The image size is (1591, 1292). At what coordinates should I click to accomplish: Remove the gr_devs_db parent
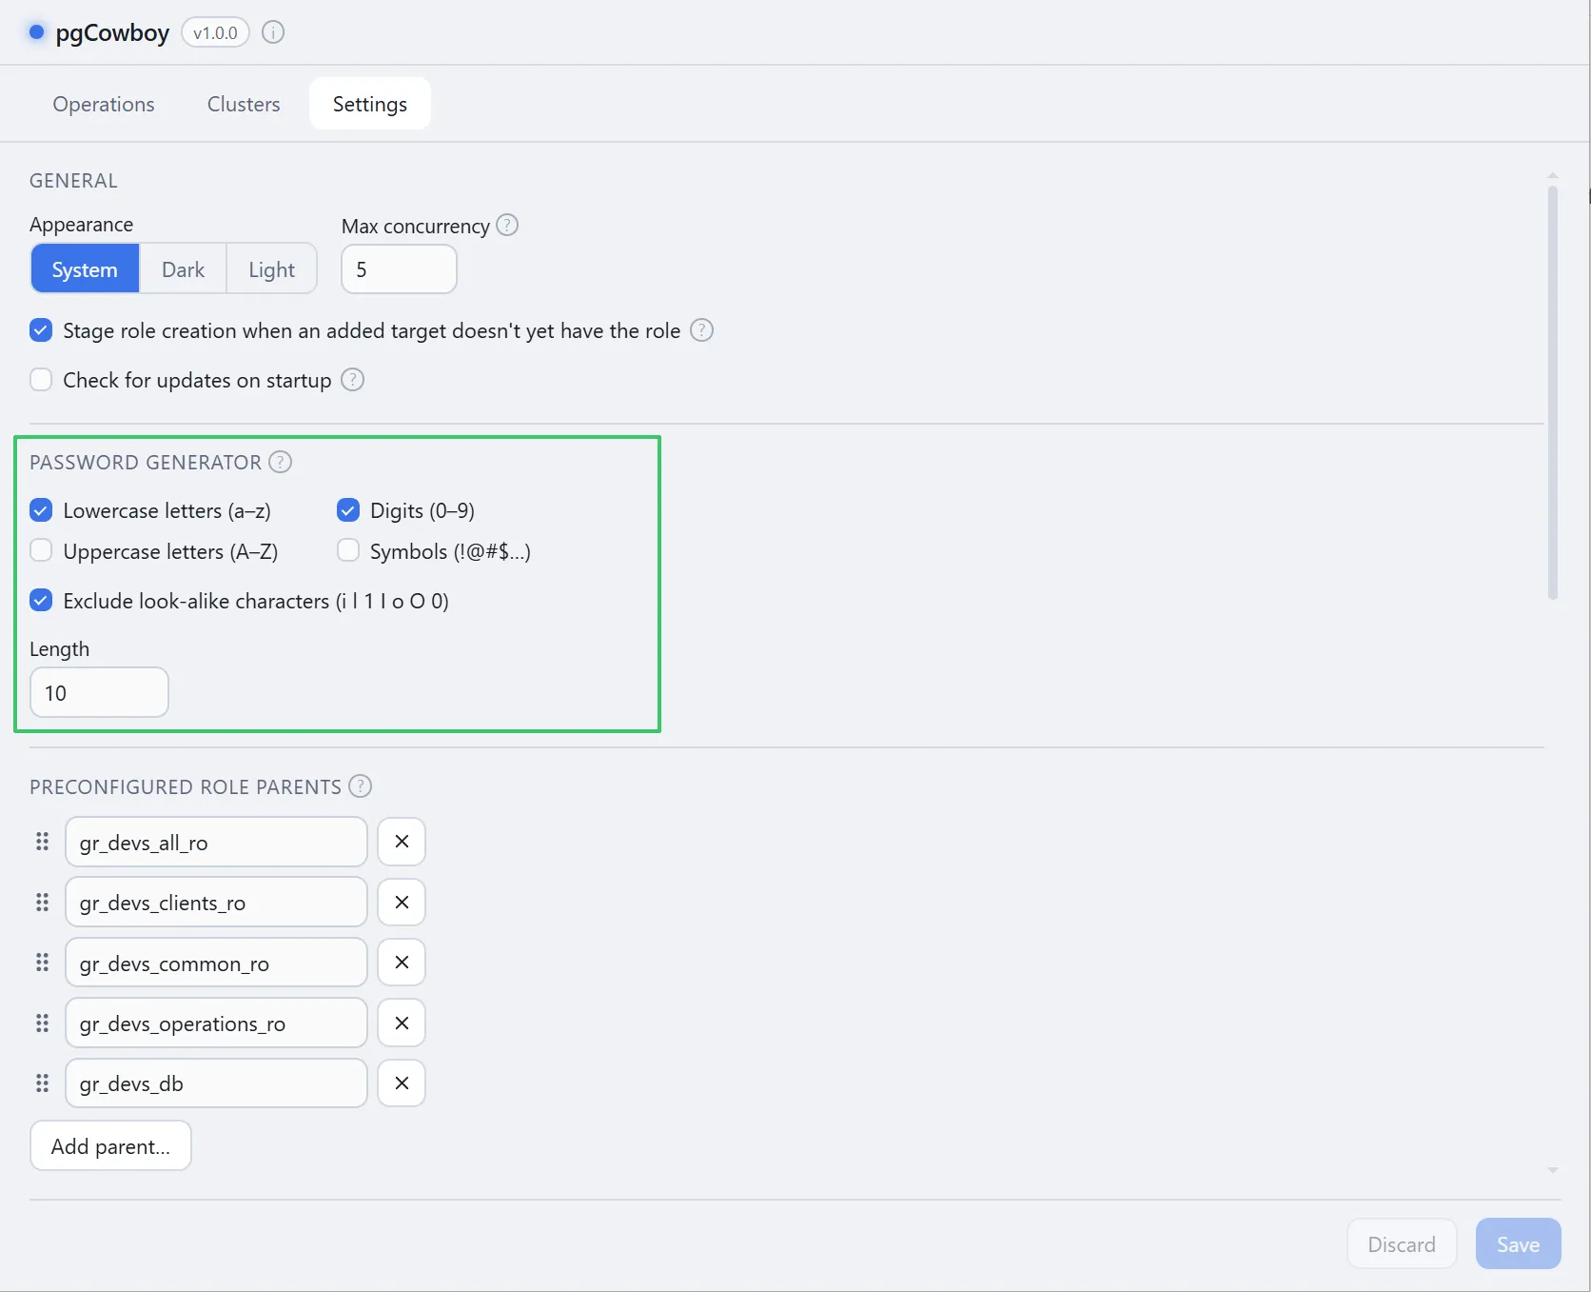point(402,1083)
